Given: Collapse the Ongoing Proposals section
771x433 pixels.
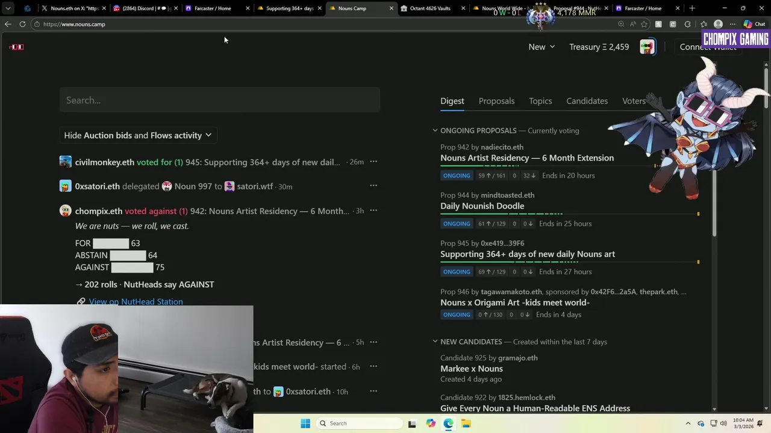Looking at the screenshot, I should click(x=435, y=131).
